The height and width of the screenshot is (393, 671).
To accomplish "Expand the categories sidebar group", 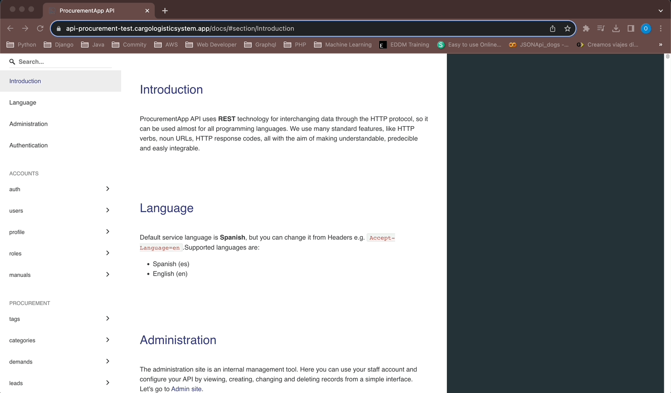I will (108, 340).
